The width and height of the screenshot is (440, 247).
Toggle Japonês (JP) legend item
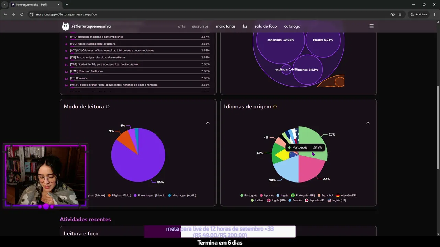pyautogui.click(x=315, y=200)
